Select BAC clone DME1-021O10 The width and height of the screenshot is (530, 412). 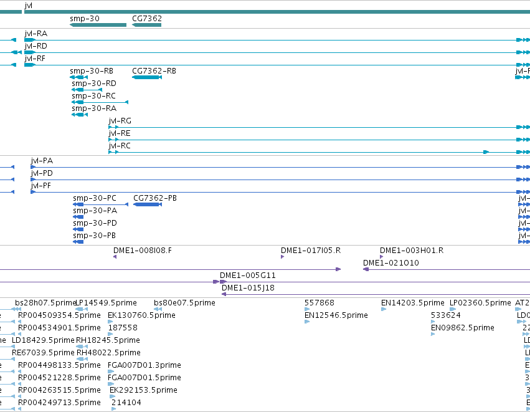click(390, 263)
